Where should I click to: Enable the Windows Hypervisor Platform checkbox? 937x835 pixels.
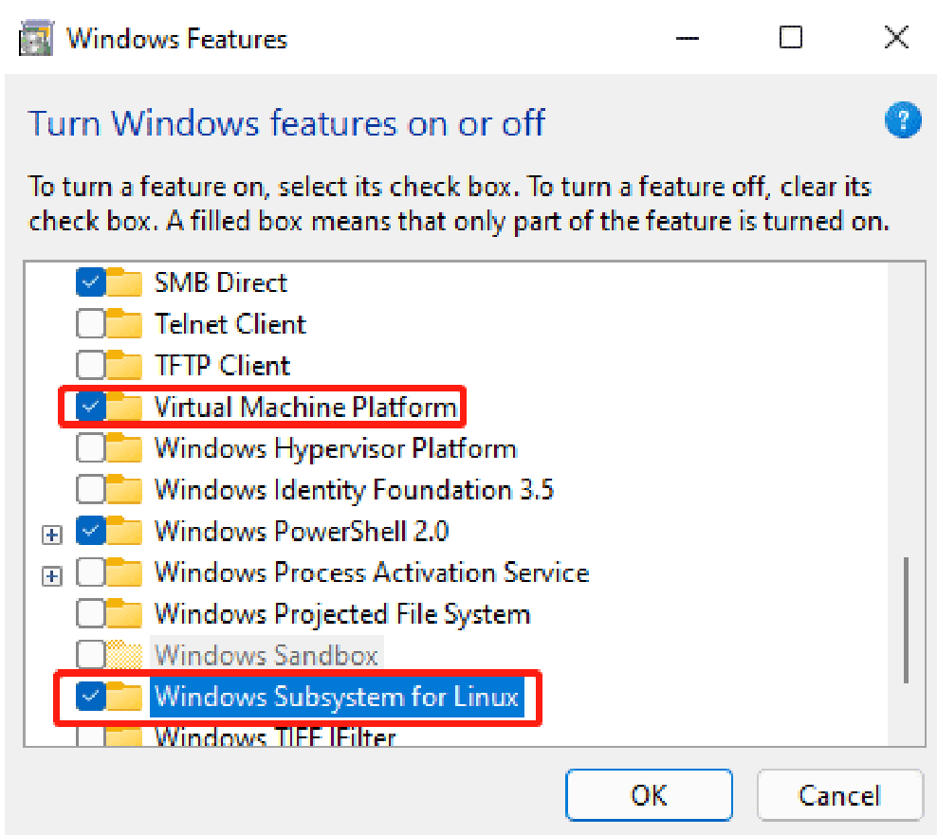point(91,448)
